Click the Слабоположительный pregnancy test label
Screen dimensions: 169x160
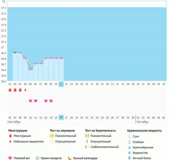[x=104, y=147]
